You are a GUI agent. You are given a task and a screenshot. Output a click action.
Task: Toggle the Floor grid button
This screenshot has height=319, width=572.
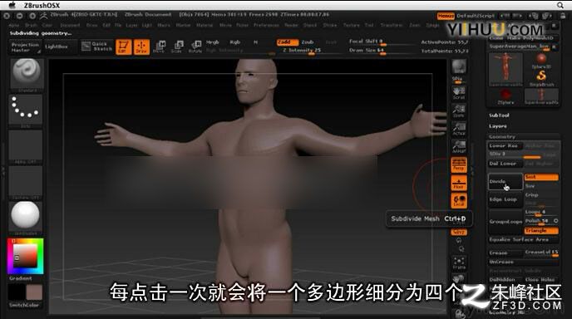pos(459,183)
